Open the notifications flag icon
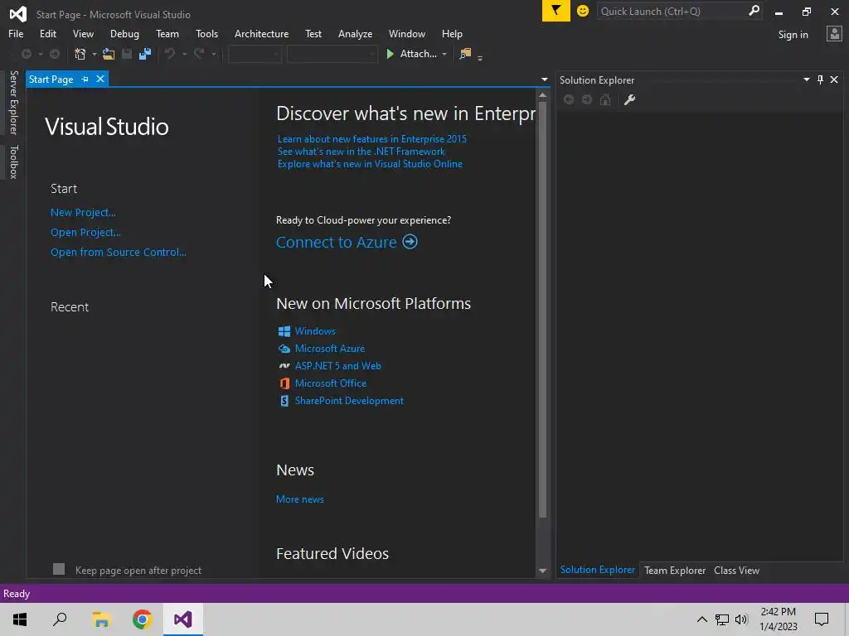The width and height of the screenshot is (849, 636). (556, 11)
